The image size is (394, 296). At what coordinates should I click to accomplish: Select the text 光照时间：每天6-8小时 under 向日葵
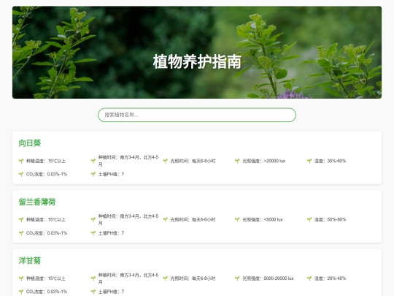click(x=193, y=161)
